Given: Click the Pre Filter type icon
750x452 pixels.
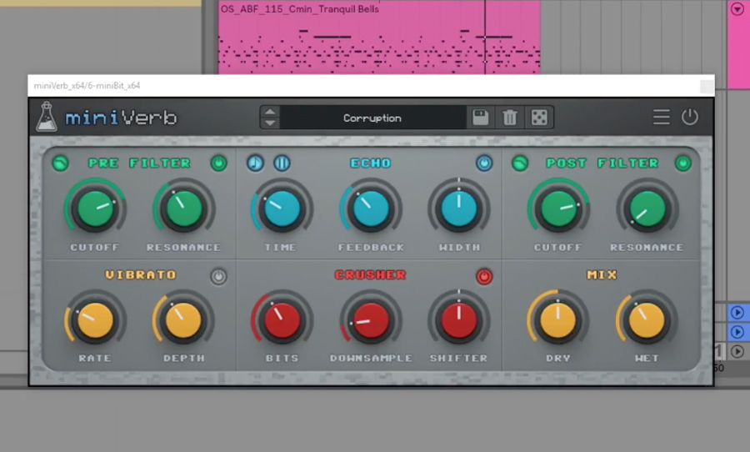Looking at the screenshot, I should (60, 163).
